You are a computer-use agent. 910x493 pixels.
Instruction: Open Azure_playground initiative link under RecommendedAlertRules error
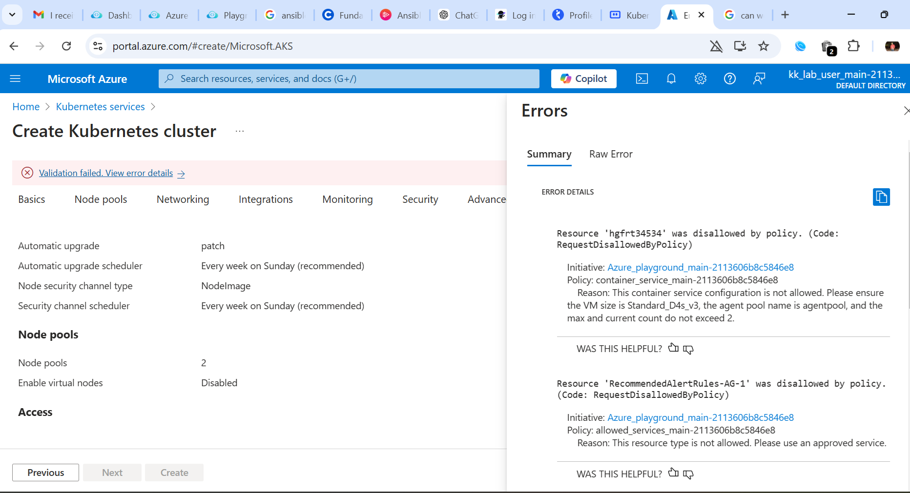tap(701, 417)
